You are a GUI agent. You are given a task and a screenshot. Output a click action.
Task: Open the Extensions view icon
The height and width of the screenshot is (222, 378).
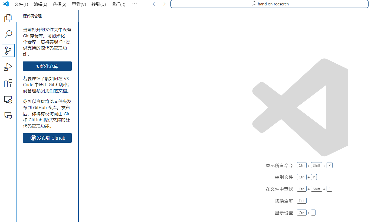[x=8, y=83]
